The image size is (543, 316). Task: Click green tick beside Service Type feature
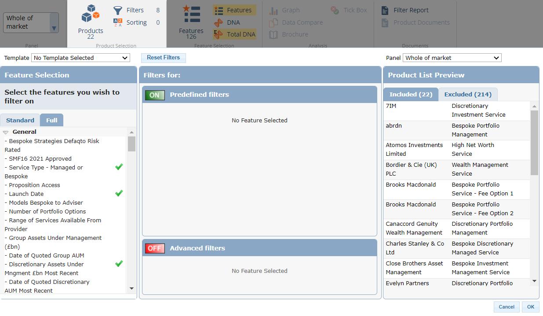point(119,167)
